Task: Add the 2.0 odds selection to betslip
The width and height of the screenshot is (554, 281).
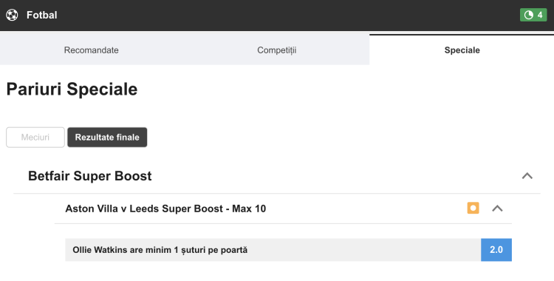Action: (x=496, y=250)
